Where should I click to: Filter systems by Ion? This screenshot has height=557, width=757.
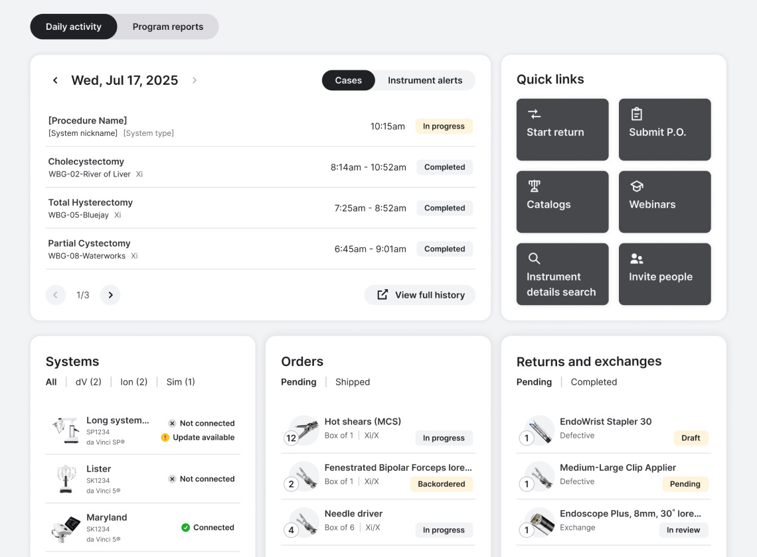[x=133, y=382]
